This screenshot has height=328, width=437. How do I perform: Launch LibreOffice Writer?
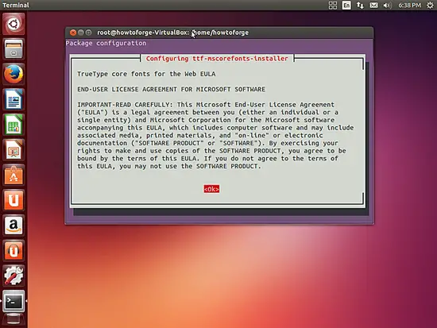click(14, 99)
